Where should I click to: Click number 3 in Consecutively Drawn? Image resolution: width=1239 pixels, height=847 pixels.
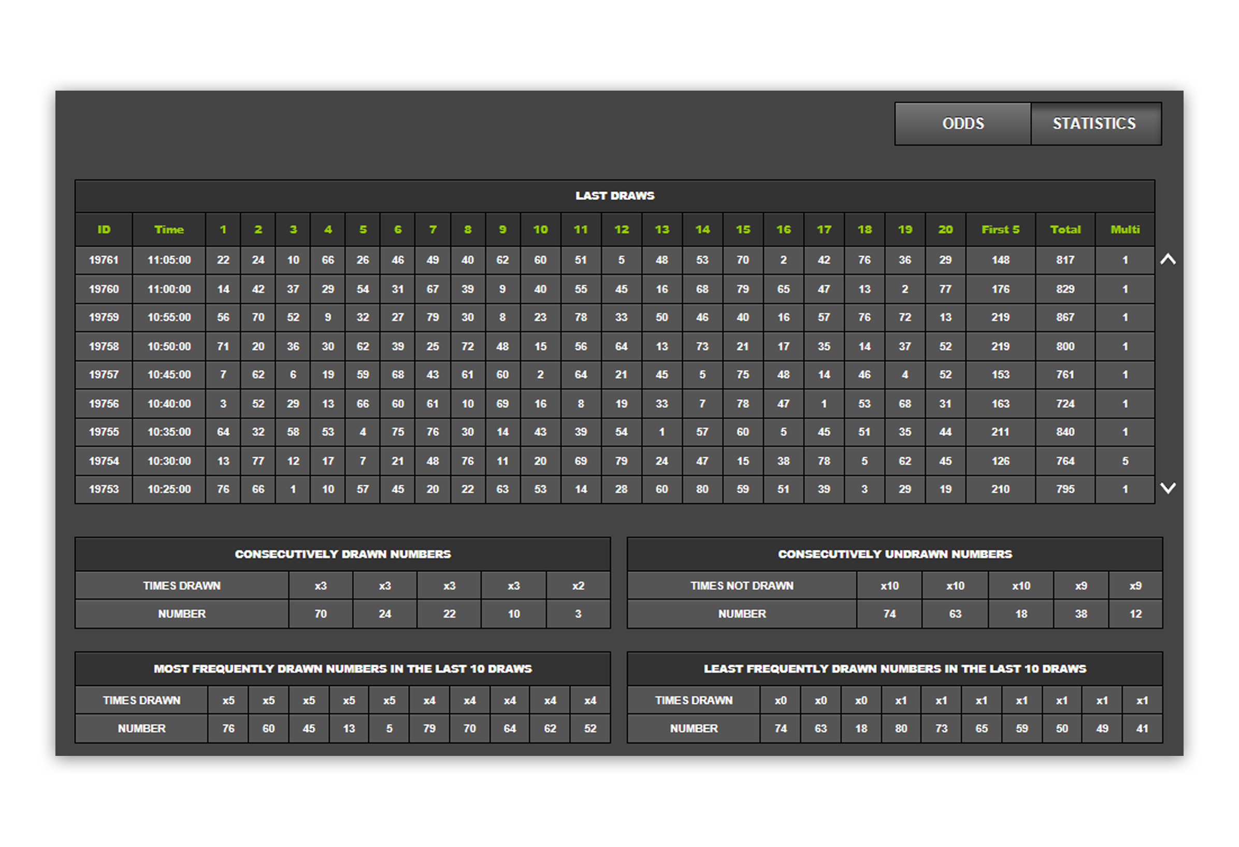[x=579, y=614]
